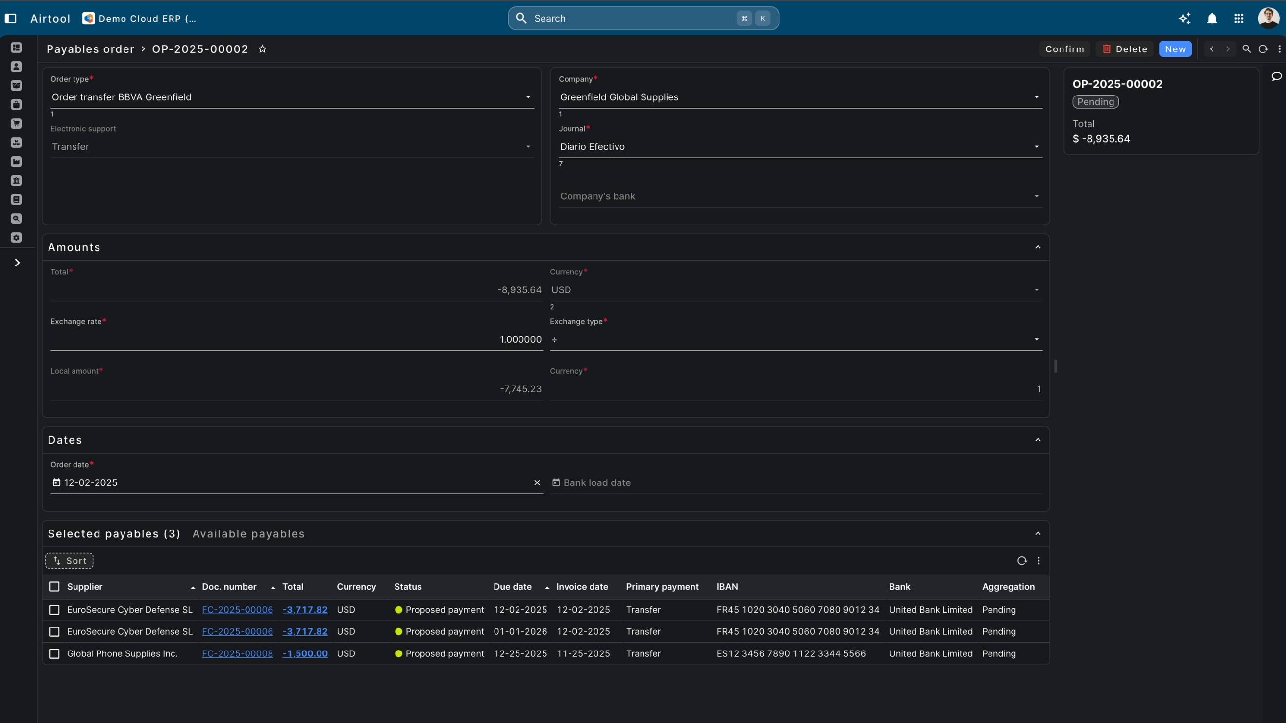Open the comments chat bubble icon

(1277, 76)
